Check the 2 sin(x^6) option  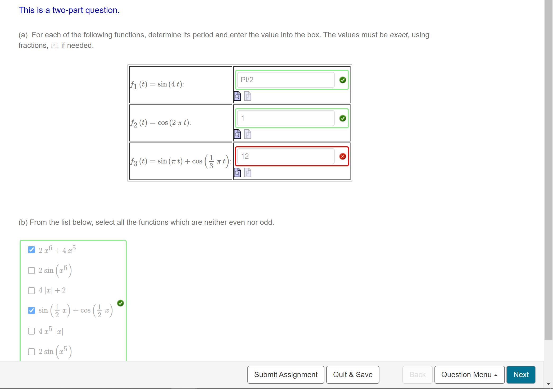point(31,270)
